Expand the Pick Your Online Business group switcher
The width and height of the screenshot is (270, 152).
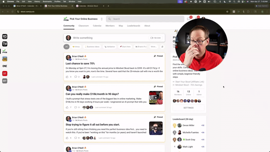(x=102, y=19)
